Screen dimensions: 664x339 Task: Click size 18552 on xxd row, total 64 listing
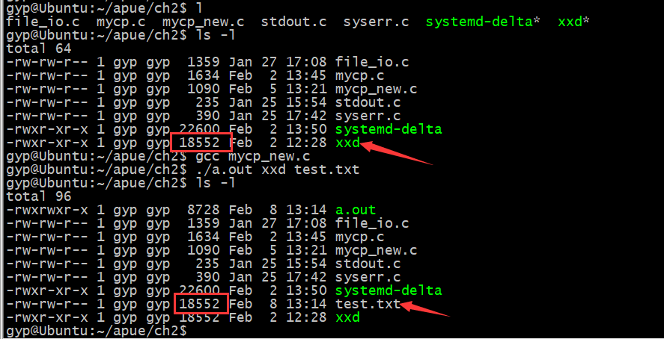[199, 143]
